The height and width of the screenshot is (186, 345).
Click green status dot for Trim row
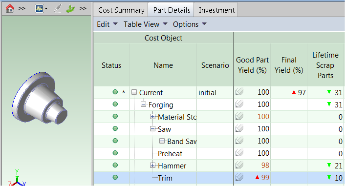(115, 177)
